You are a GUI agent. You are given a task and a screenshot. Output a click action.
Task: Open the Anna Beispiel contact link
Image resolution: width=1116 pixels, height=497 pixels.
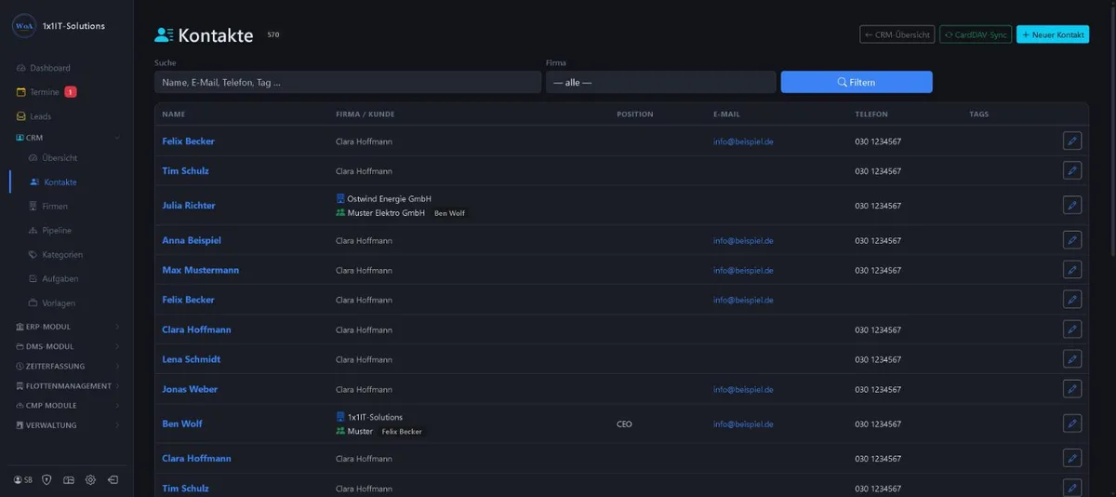(x=192, y=240)
